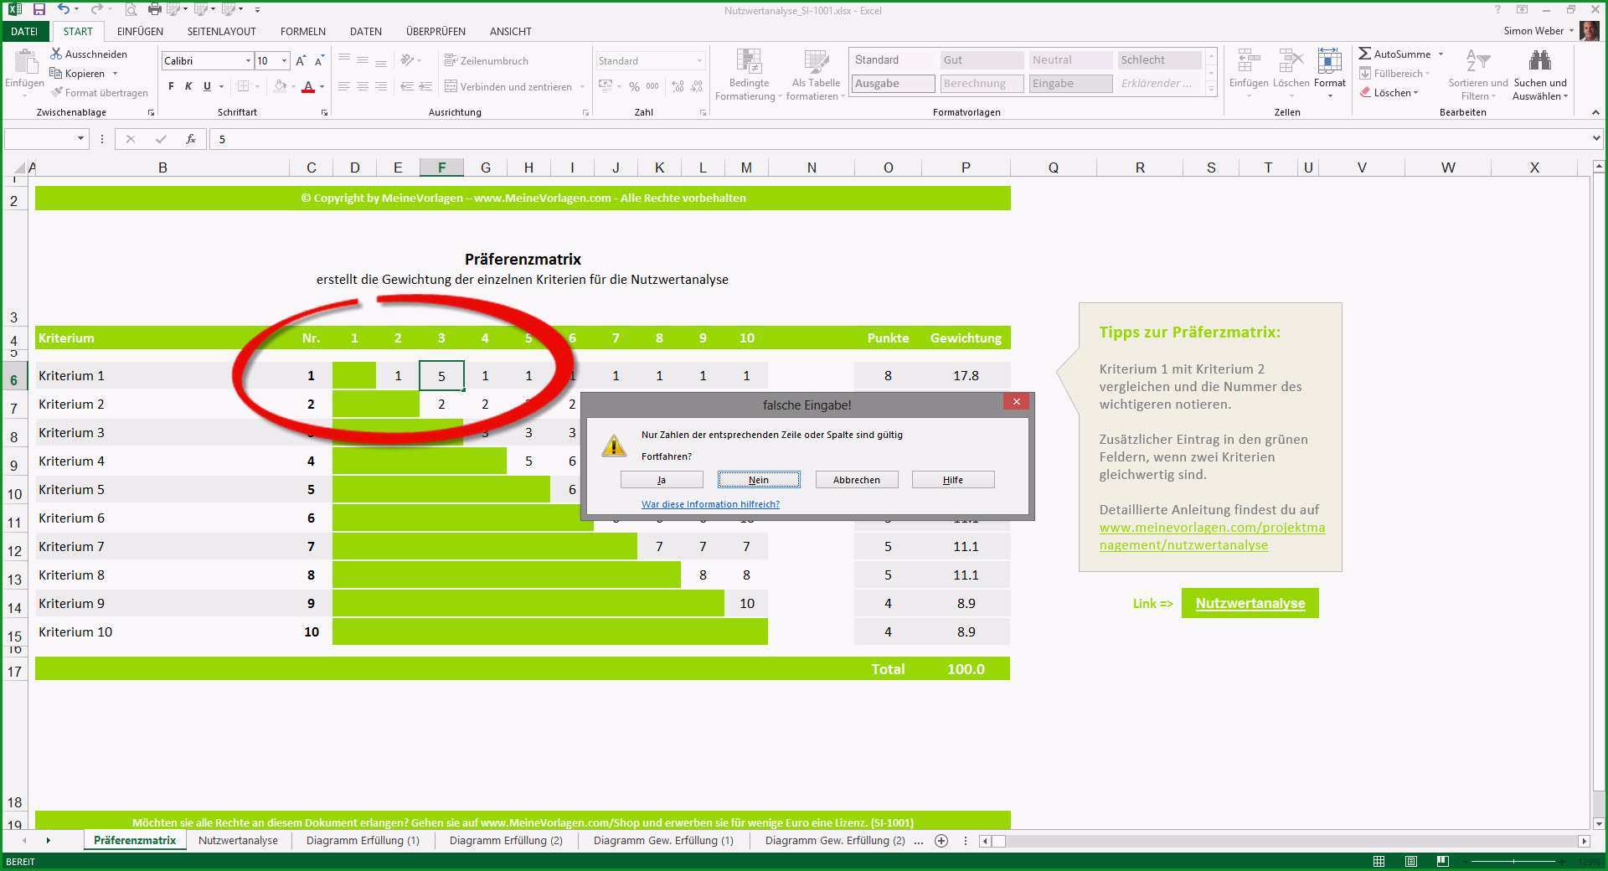Switch to page break preview in status bar
This screenshot has width=1608, height=871.
pos(1442,862)
